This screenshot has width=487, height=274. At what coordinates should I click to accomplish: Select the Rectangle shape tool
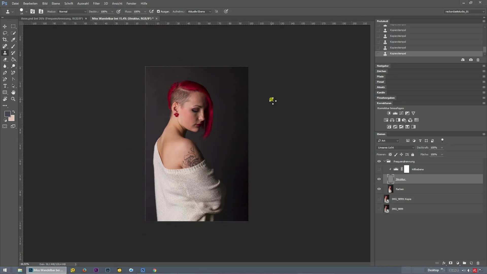tap(5, 92)
